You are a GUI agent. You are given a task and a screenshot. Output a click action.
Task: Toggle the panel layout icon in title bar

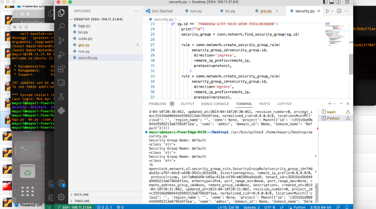tap(332, 2)
